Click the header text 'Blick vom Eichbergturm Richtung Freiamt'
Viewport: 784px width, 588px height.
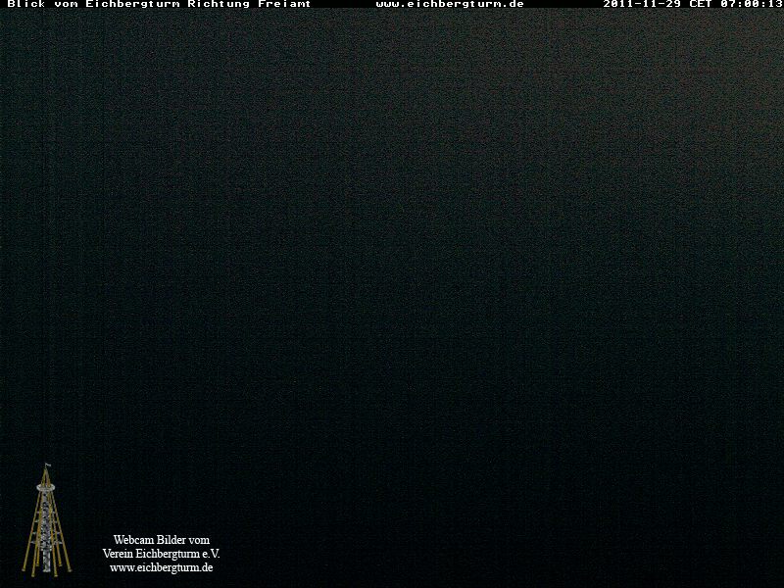coord(159,4)
